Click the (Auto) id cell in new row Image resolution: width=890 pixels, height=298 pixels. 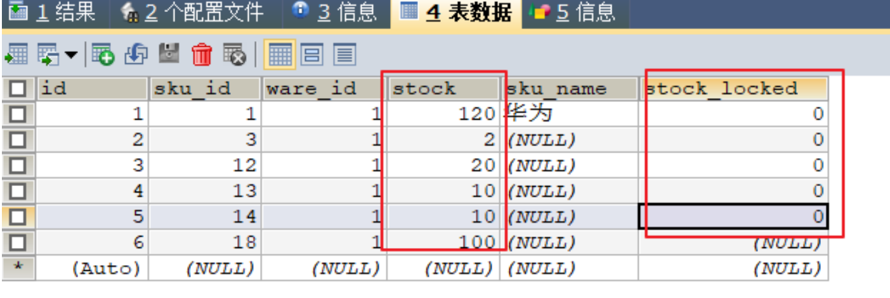click(x=91, y=269)
